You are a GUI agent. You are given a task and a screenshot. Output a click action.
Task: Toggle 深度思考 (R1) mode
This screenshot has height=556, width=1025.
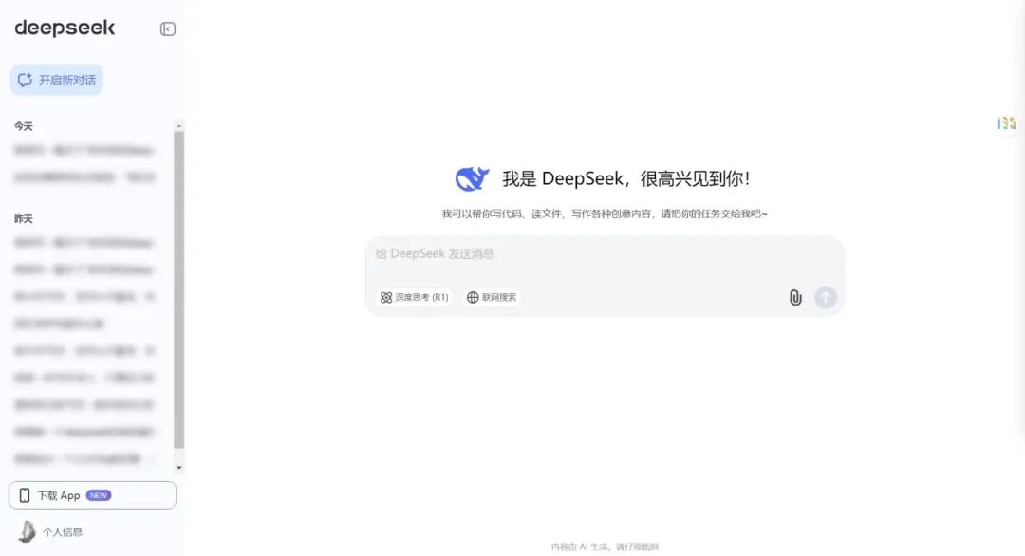pyautogui.click(x=415, y=297)
